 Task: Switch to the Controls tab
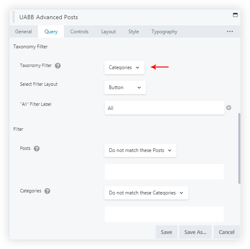pyautogui.click(x=79, y=32)
